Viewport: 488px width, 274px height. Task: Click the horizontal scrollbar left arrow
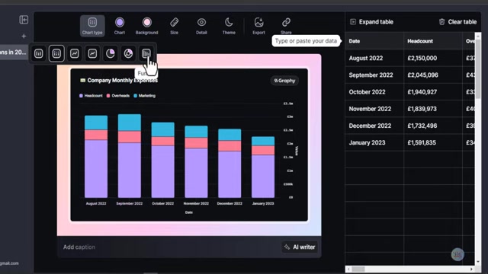(x=348, y=269)
